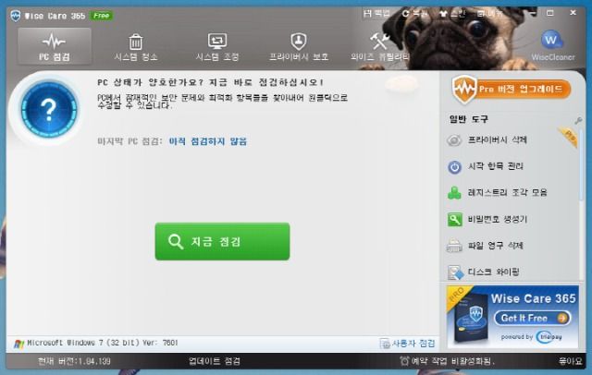
Task: Start the scan with 지금 점검 button
Action: click(222, 241)
